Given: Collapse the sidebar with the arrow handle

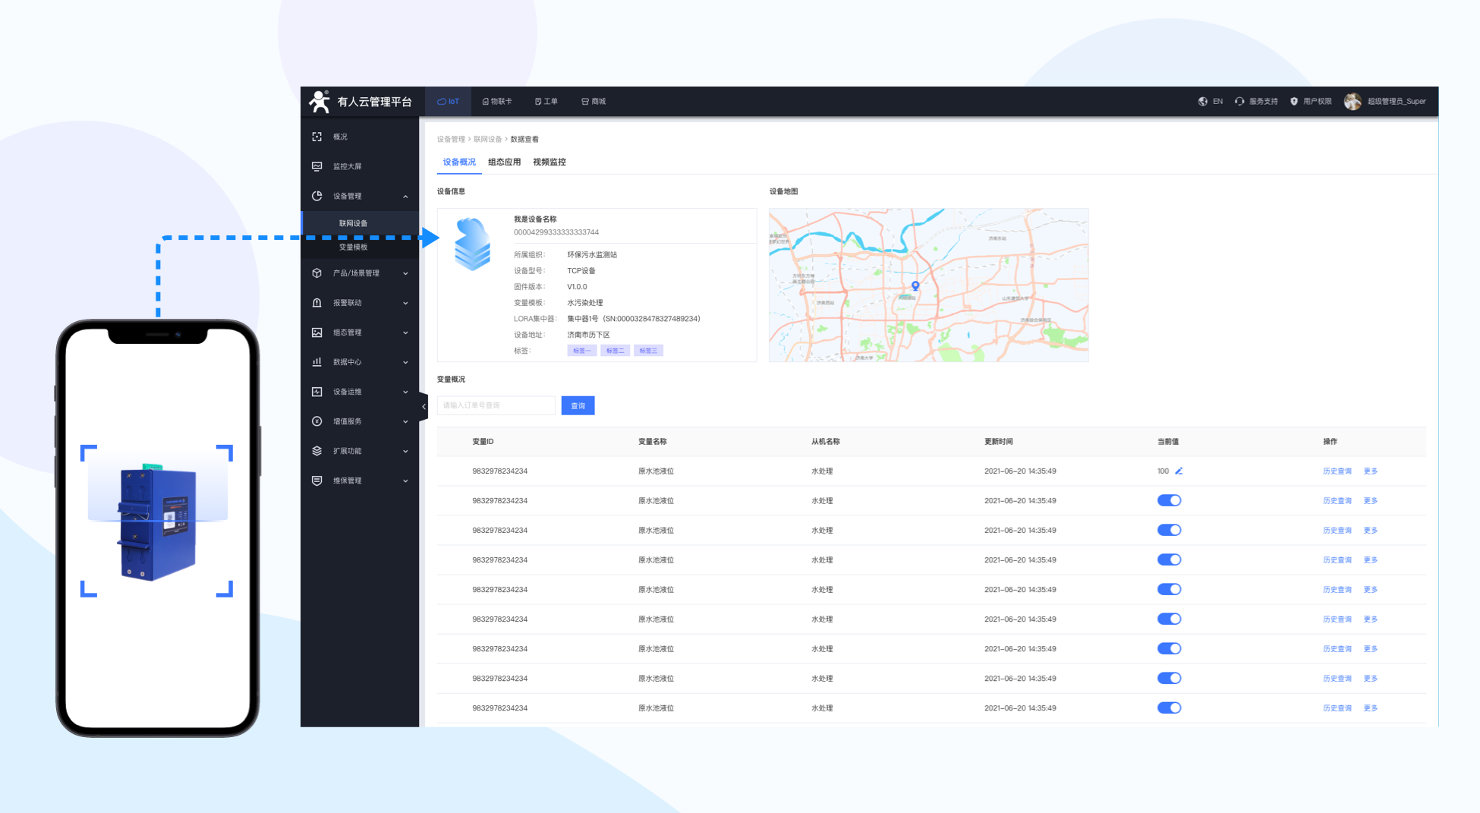Looking at the screenshot, I should 424,407.
